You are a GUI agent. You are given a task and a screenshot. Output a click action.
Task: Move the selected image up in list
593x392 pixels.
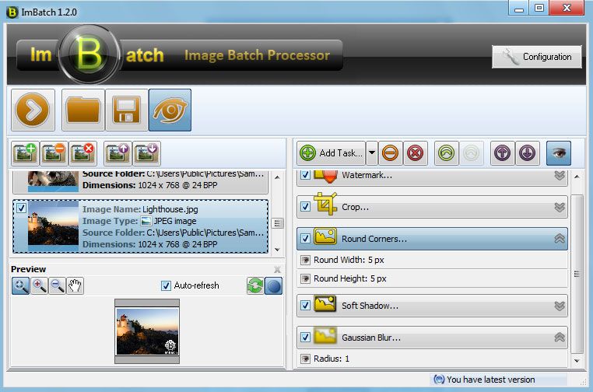pos(118,152)
